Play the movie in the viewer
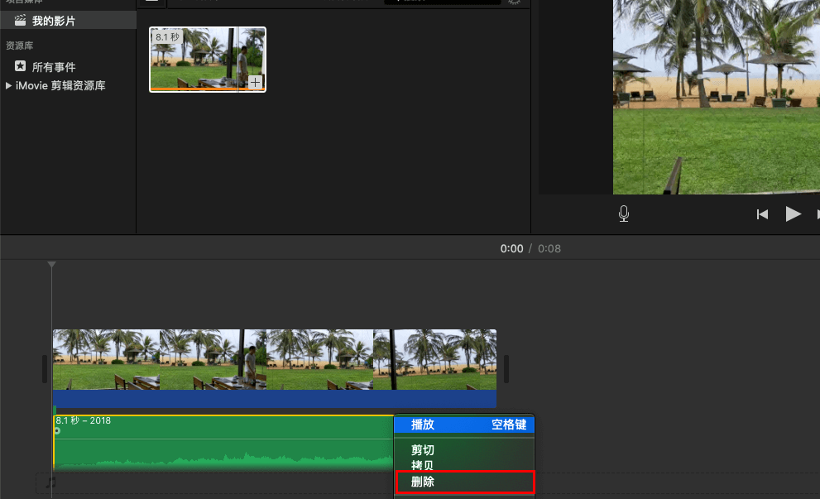Image resolution: width=820 pixels, height=499 pixels. pyautogui.click(x=793, y=214)
